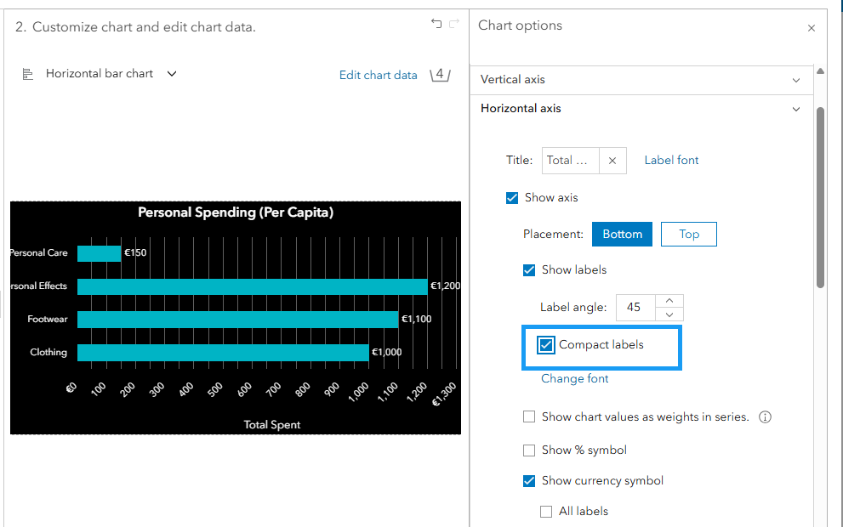Open the Edit chart data link
Image resolution: width=843 pixels, height=527 pixels.
378,75
